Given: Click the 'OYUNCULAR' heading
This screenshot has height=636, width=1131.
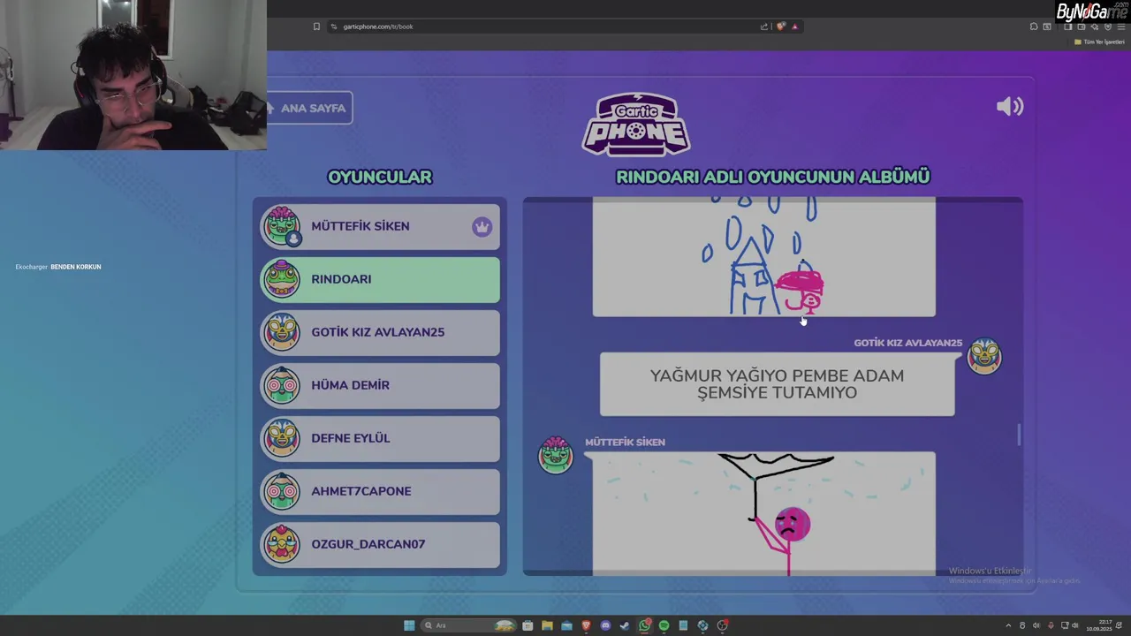Looking at the screenshot, I should [380, 177].
